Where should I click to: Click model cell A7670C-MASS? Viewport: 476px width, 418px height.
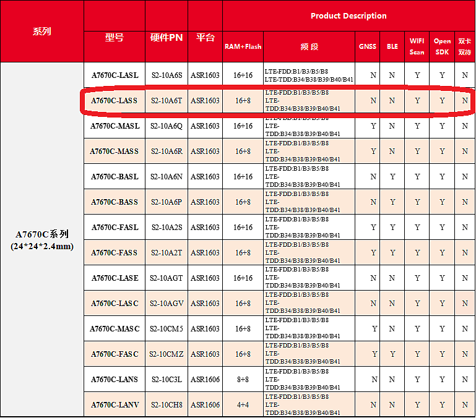[x=115, y=151]
